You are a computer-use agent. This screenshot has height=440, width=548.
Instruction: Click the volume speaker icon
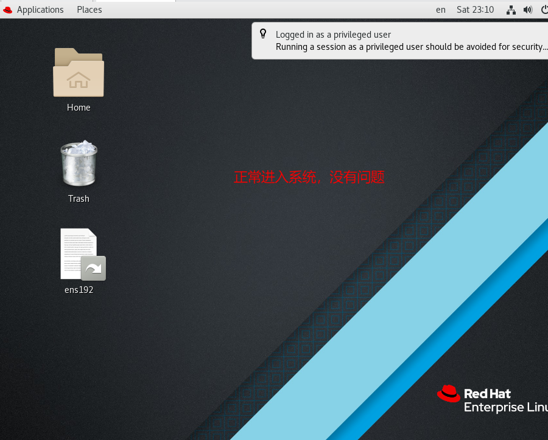(x=528, y=10)
